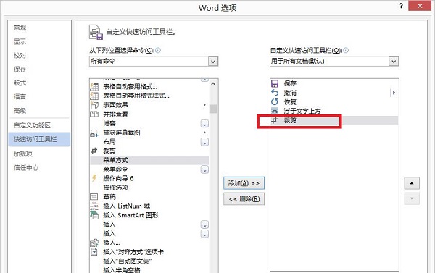
Task: Open 显示 options category
Action: pyautogui.click(x=20, y=41)
